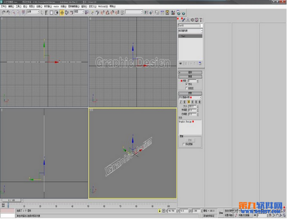Toggle the Window/Crossing selection icon

click(x=56, y=12)
